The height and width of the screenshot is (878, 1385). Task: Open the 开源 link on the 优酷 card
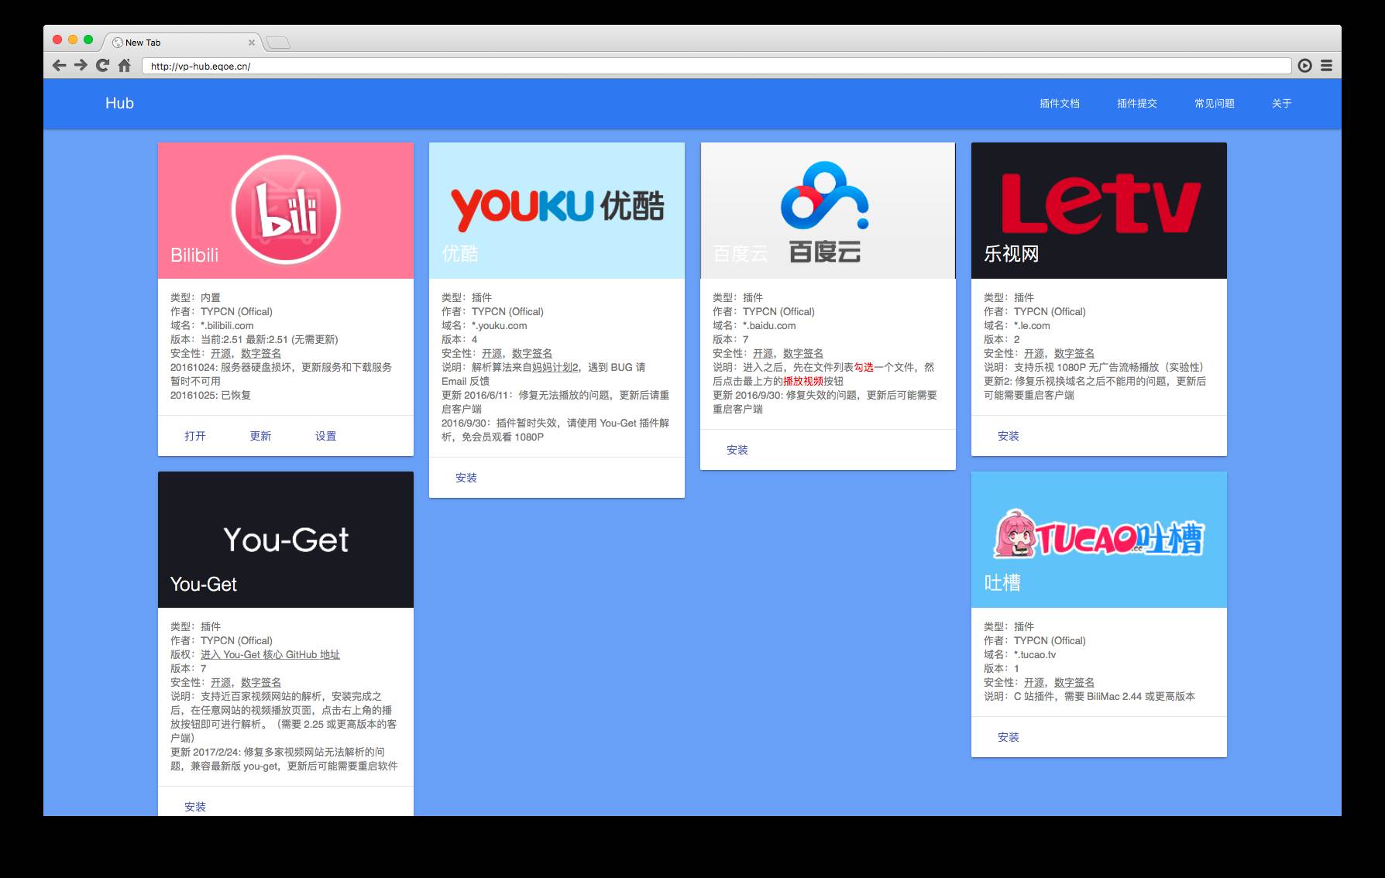coord(492,354)
